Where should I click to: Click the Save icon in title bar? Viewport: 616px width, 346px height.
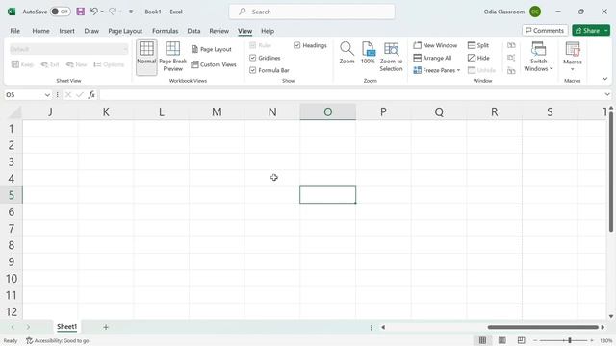(81, 12)
